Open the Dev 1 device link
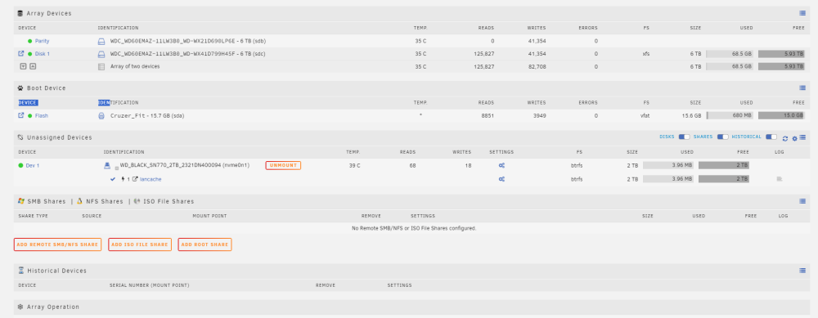This screenshot has height=318, width=818. pos(33,165)
